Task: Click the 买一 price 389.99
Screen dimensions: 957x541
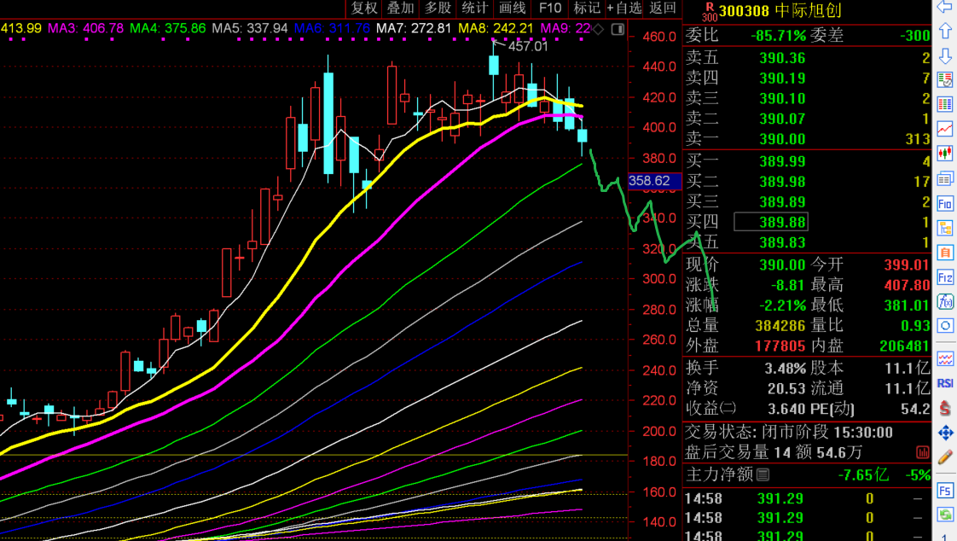Action: pos(782,161)
